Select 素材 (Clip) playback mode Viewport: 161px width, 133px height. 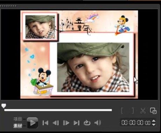(x=17, y=126)
